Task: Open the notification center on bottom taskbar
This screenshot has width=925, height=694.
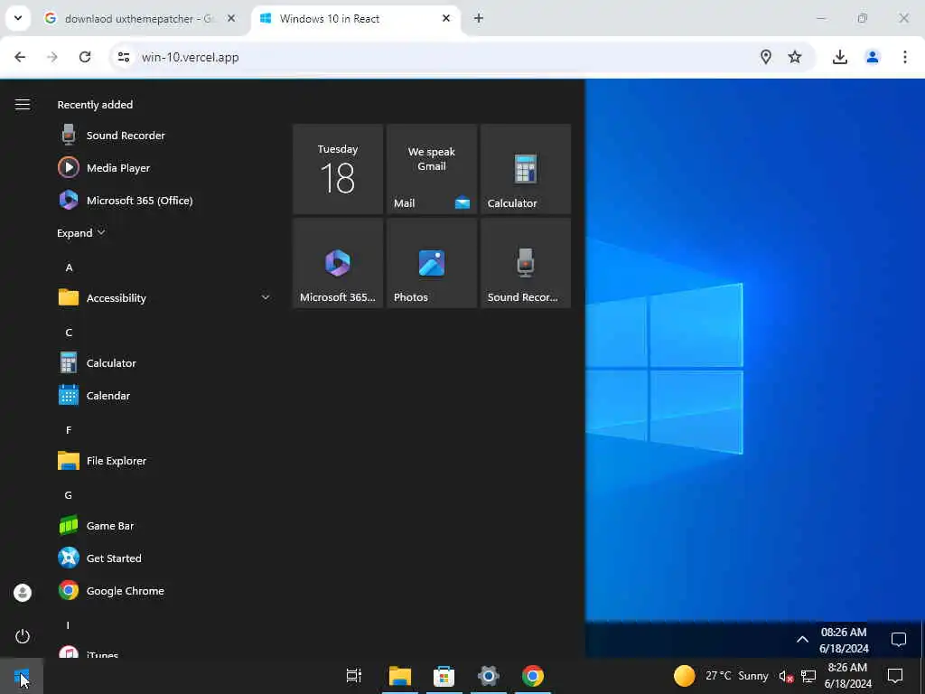Action: [x=895, y=676]
